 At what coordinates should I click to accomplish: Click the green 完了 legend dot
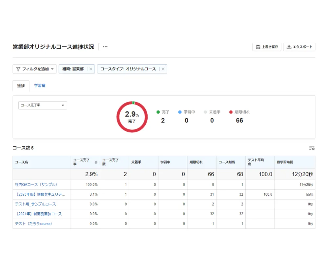(158, 112)
